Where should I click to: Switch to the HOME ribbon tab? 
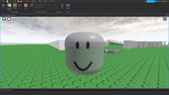[x=27, y=1]
